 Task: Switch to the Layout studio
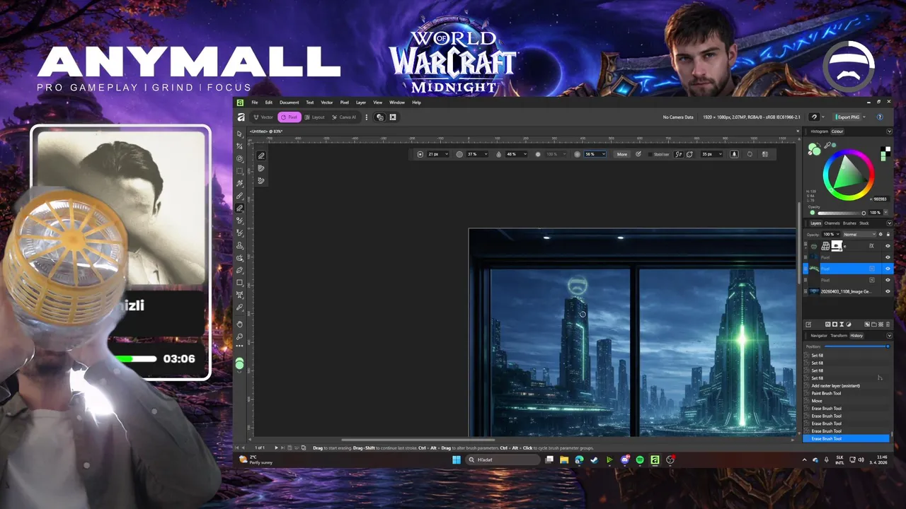[x=315, y=117]
